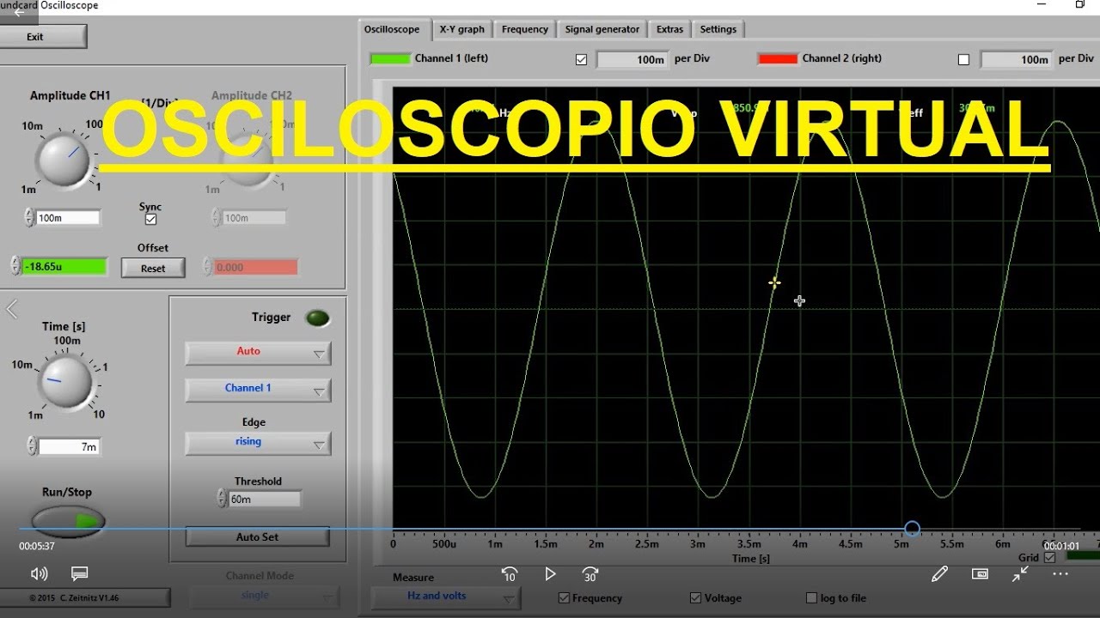
Task: Click the Auto Set button
Action: click(258, 537)
